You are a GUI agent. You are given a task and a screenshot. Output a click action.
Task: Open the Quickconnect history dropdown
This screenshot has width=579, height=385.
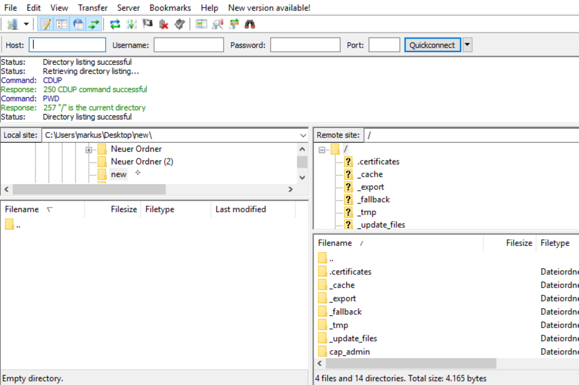[467, 45]
